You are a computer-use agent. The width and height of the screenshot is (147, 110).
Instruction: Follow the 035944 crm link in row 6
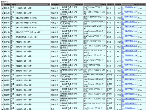130,37
